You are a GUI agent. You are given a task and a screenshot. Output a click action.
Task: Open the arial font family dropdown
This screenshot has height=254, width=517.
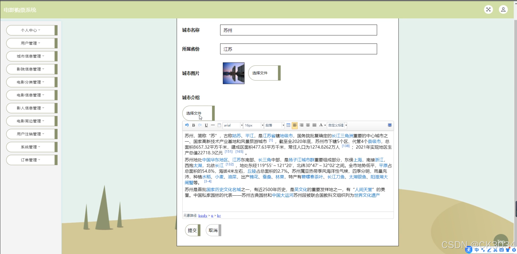(x=233, y=125)
